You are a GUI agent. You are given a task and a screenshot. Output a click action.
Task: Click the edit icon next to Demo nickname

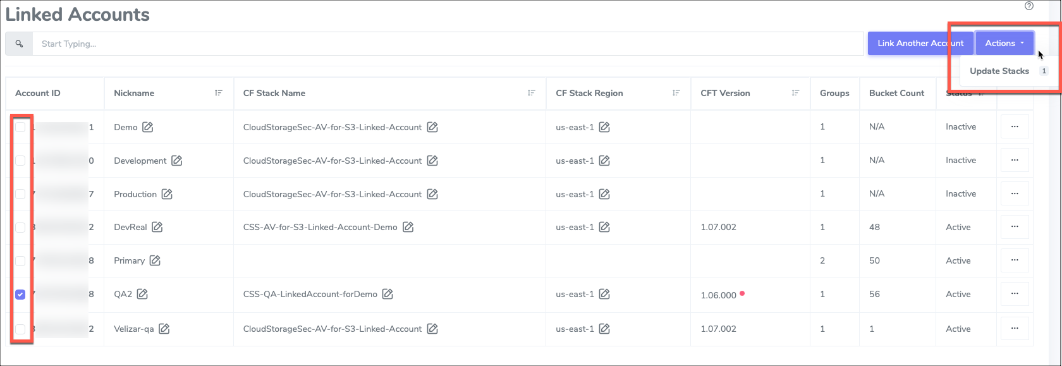pos(147,127)
